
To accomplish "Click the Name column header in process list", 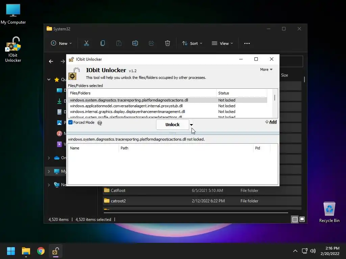I will pyautogui.click(x=93, y=148).
